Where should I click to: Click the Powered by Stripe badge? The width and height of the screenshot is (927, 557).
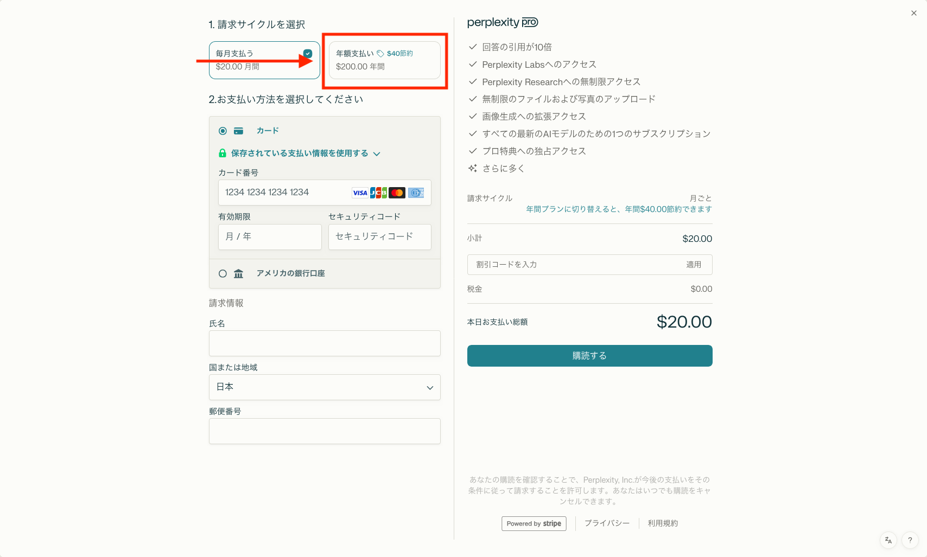click(534, 523)
